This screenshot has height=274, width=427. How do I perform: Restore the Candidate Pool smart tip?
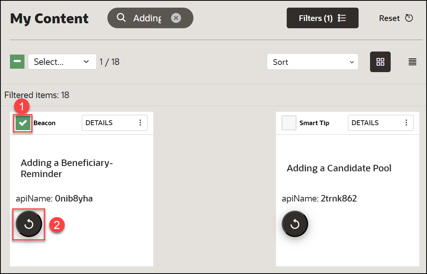pyautogui.click(x=295, y=224)
